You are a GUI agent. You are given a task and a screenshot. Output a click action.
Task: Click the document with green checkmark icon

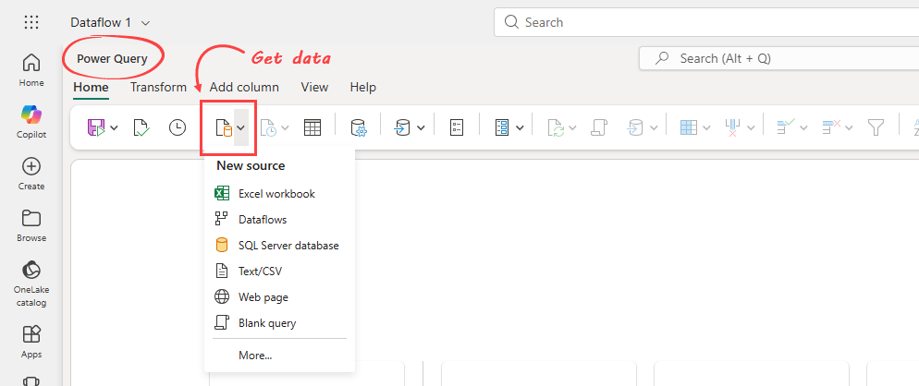click(x=141, y=127)
